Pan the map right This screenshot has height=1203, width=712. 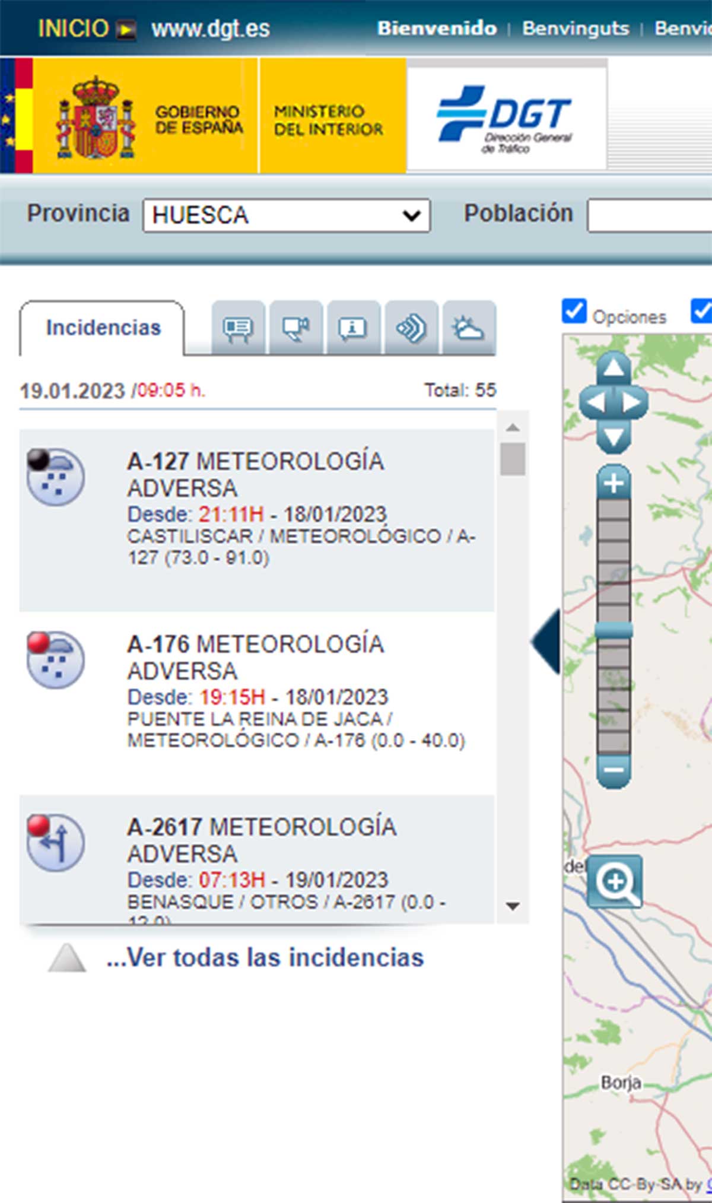click(632, 403)
